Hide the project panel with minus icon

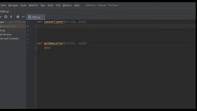pyautogui.click(x=23, y=17)
